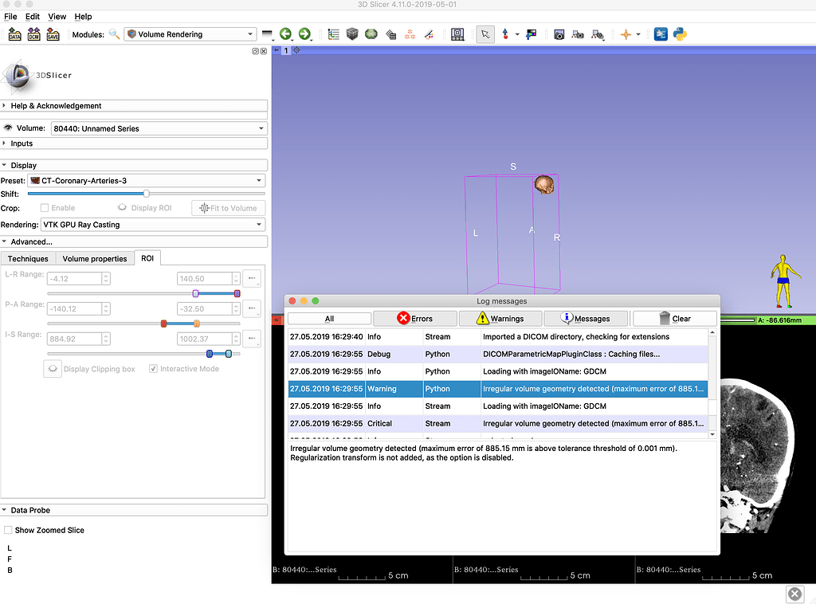Viewport: 816px width, 604px height.
Task: Open the module finder magnifier icon
Action: (x=114, y=35)
